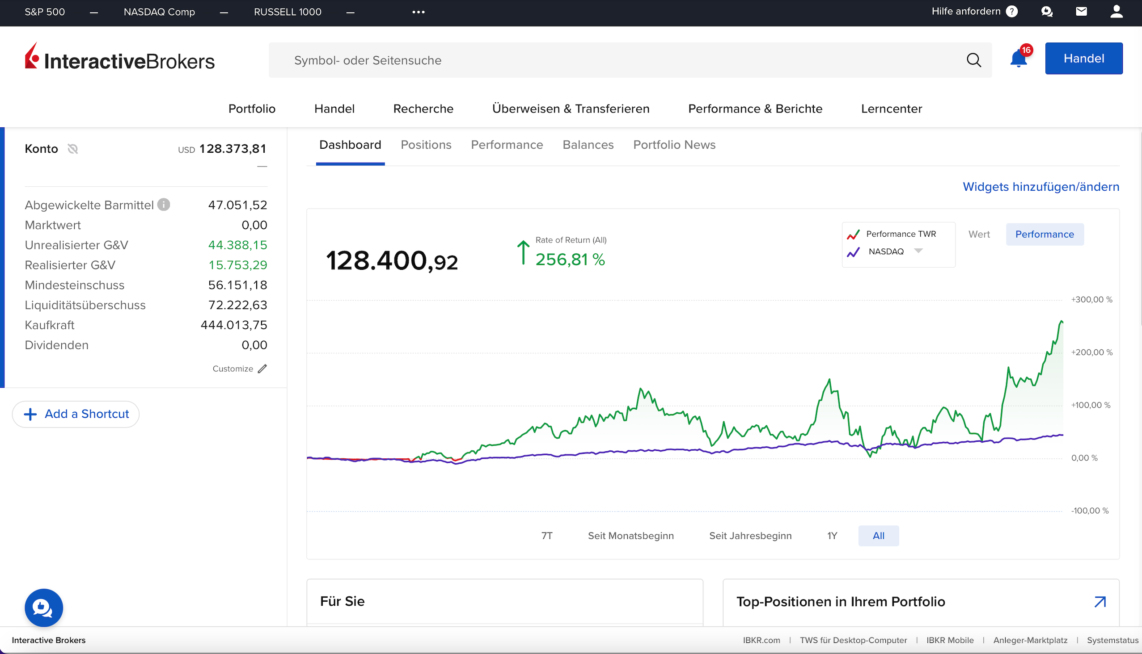Viewport: 1142px width, 654px height.
Task: Open the mail inbox icon
Action: click(x=1081, y=12)
